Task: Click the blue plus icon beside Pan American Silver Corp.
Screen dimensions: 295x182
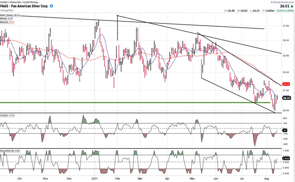Action: point(51,6)
